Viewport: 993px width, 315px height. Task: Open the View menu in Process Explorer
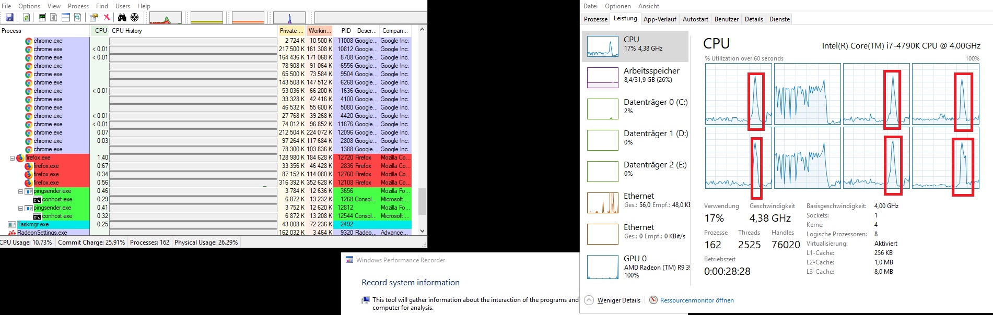[x=54, y=6]
